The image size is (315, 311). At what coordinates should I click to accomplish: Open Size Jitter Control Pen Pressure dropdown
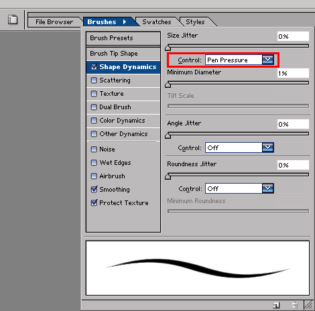click(239, 60)
